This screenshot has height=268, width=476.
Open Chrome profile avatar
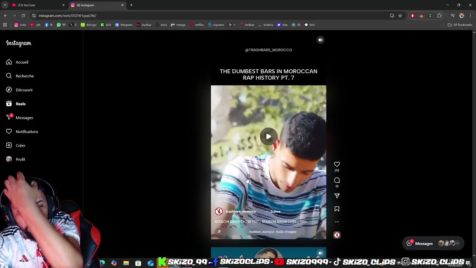(461, 16)
